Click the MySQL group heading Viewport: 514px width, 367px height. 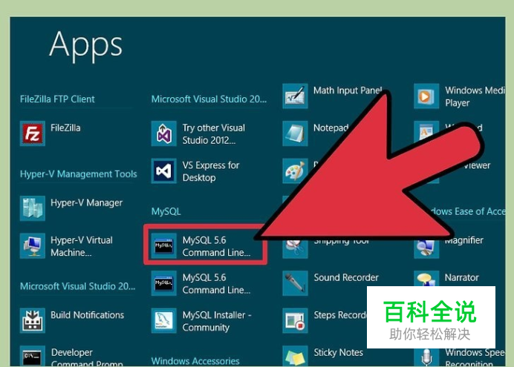click(166, 211)
